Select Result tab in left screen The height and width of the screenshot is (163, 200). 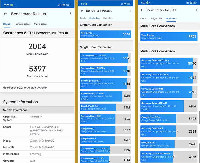click(7, 24)
